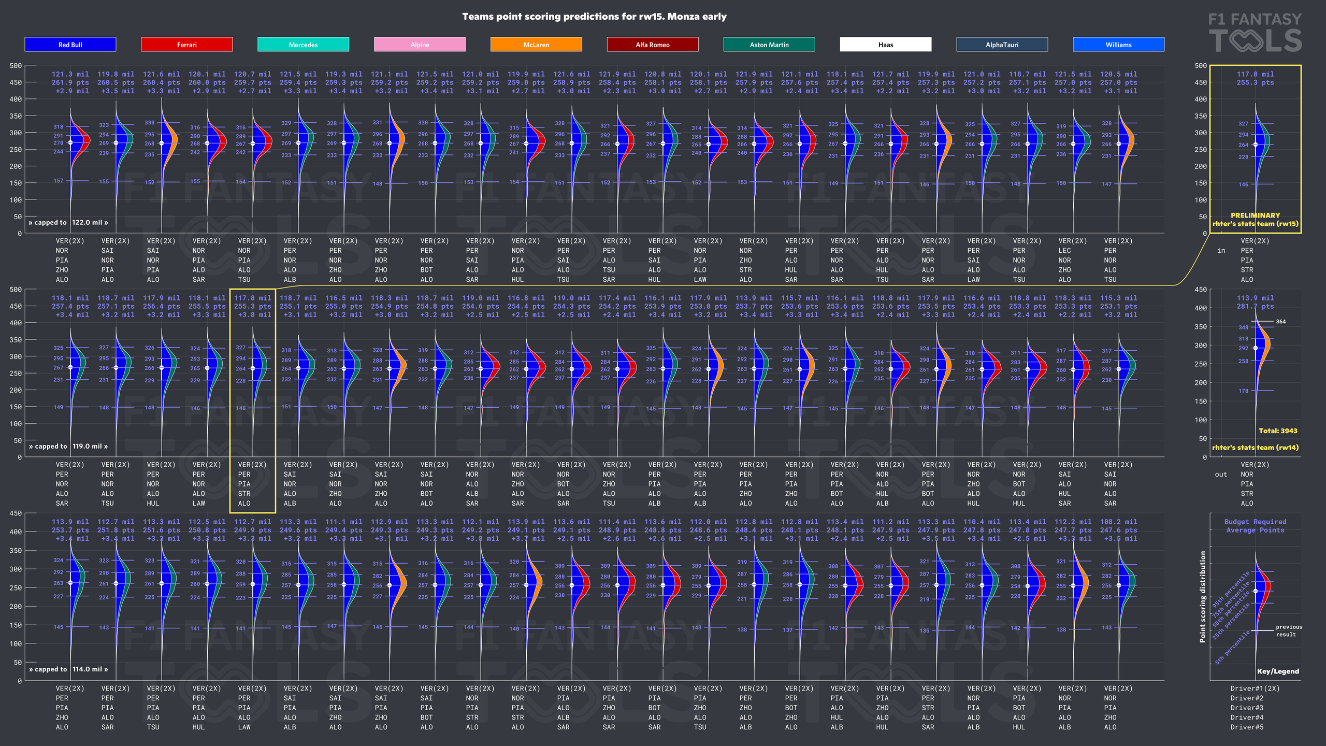
Task: Choose the Alfa Romeo legend swatch
Action: (x=653, y=45)
